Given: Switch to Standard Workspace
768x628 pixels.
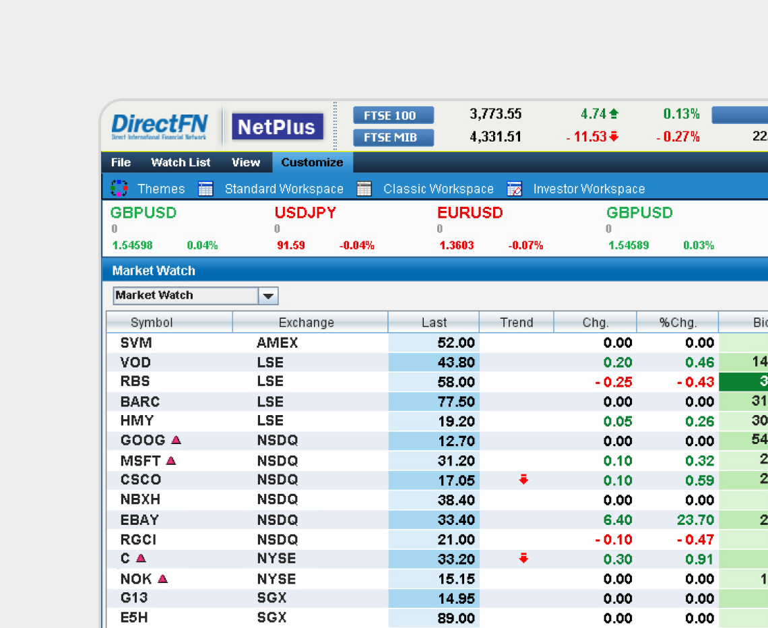Looking at the screenshot, I should click(284, 189).
